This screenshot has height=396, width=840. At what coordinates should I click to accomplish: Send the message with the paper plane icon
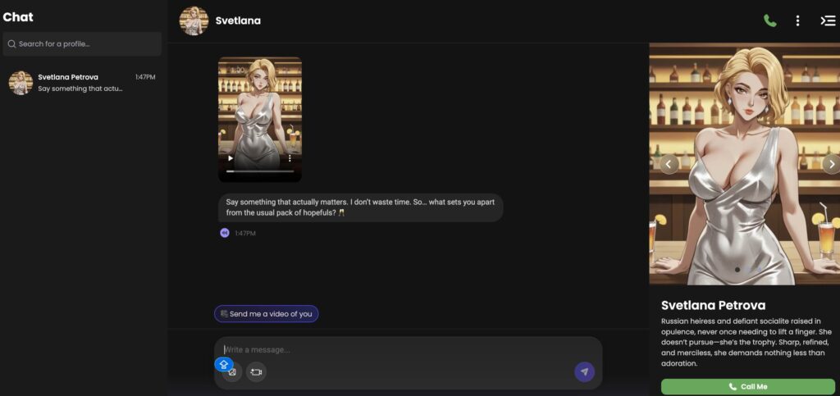tap(584, 372)
